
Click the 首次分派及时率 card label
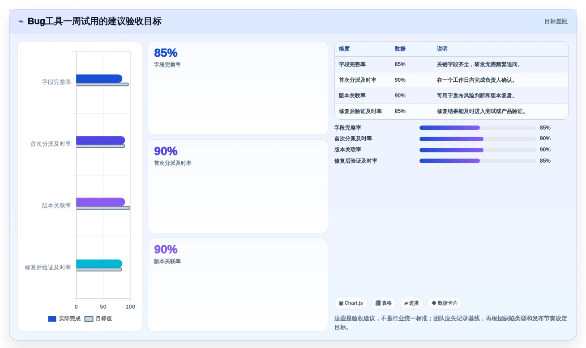click(173, 163)
